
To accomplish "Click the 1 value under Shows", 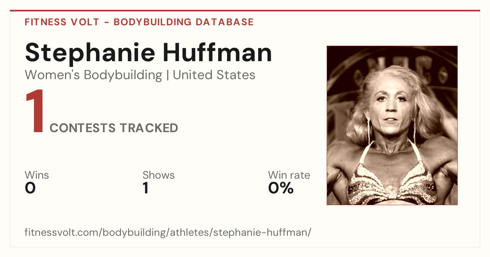I will point(145,188).
